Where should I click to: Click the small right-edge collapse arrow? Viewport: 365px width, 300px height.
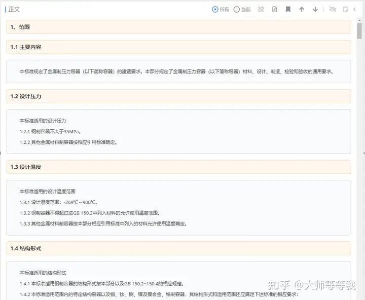point(364,153)
